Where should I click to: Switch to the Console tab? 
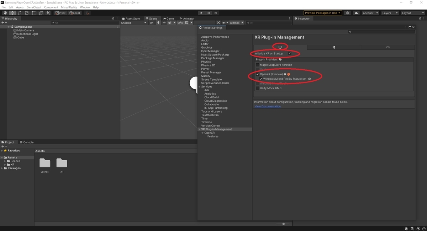coord(27,142)
